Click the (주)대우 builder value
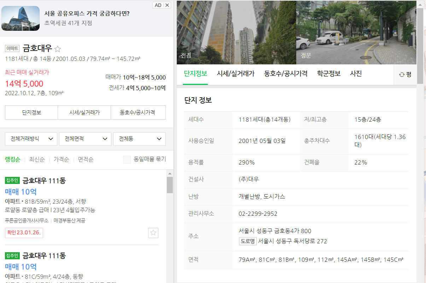The width and height of the screenshot is (426, 283). coord(249,179)
